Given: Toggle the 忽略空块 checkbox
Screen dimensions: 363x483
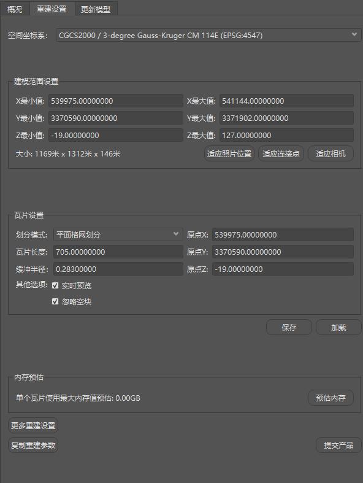Looking at the screenshot, I should click(55, 301).
